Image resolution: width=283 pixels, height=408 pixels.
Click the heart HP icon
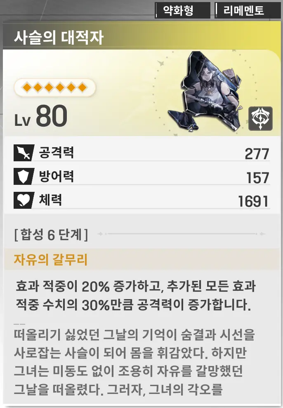click(x=24, y=200)
